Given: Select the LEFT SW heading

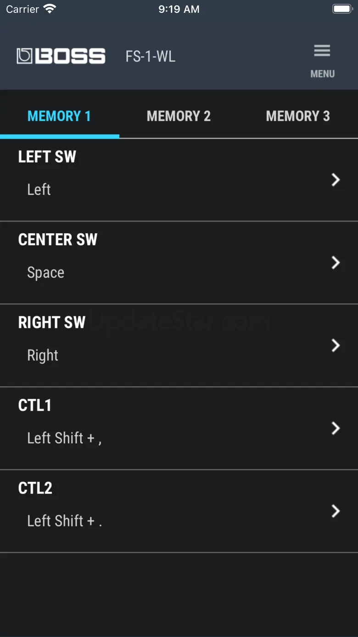Looking at the screenshot, I should pyautogui.click(x=47, y=157).
